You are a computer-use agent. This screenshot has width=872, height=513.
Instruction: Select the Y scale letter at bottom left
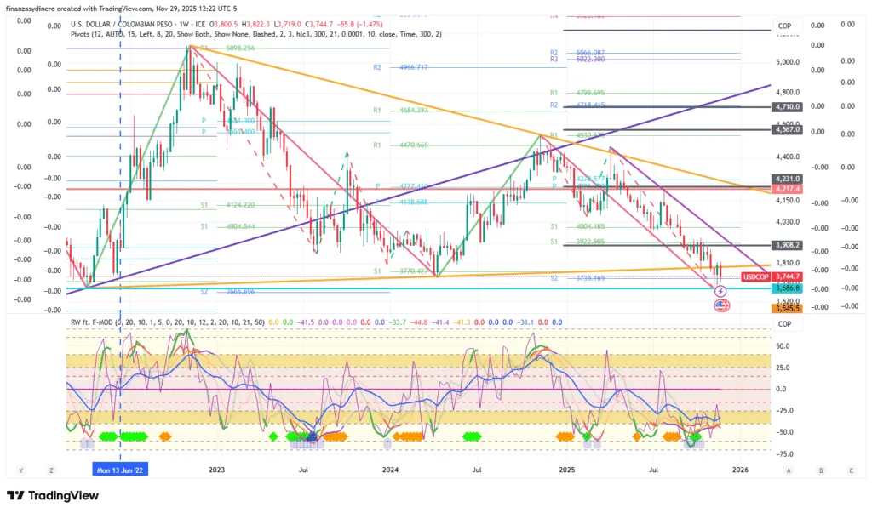tap(21, 470)
